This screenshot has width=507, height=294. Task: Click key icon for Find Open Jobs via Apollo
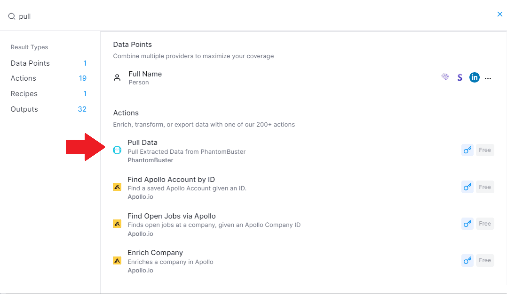click(x=467, y=224)
